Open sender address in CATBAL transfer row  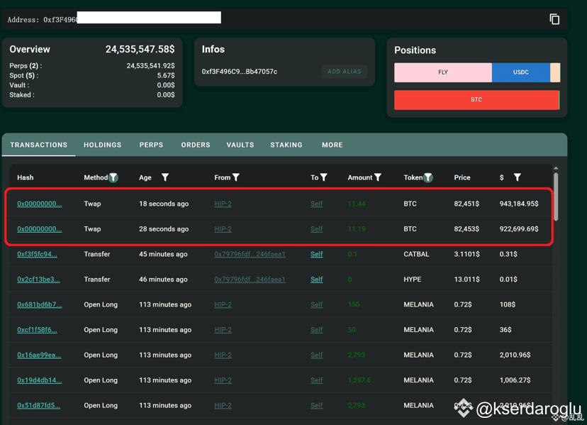(x=250, y=254)
